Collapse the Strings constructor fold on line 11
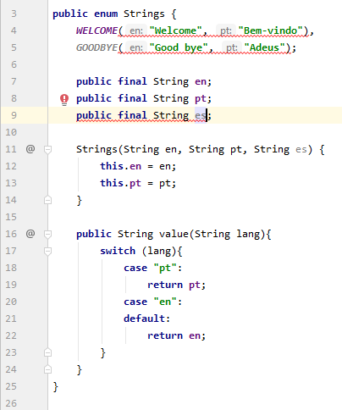Screen dimensions: 342x410 47,149
